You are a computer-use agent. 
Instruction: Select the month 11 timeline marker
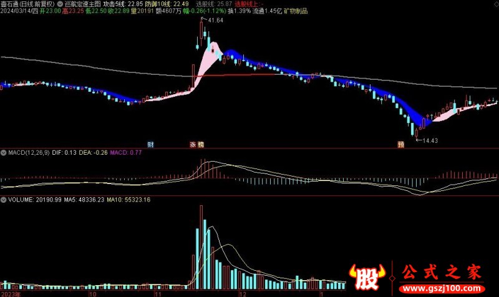tap(158, 293)
